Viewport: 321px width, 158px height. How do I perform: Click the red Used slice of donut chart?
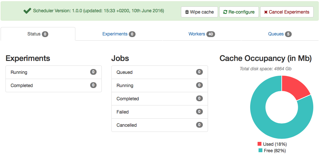294,87
